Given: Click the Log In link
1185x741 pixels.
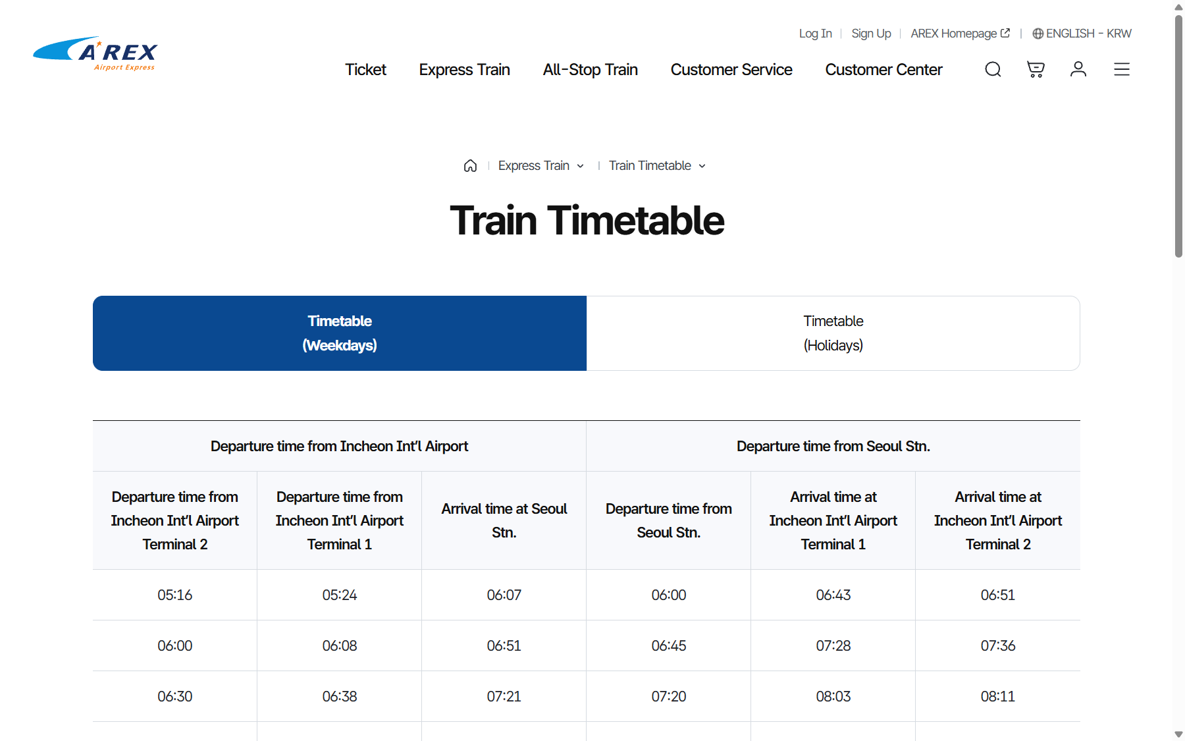Looking at the screenshot, I should coord(816,34).
